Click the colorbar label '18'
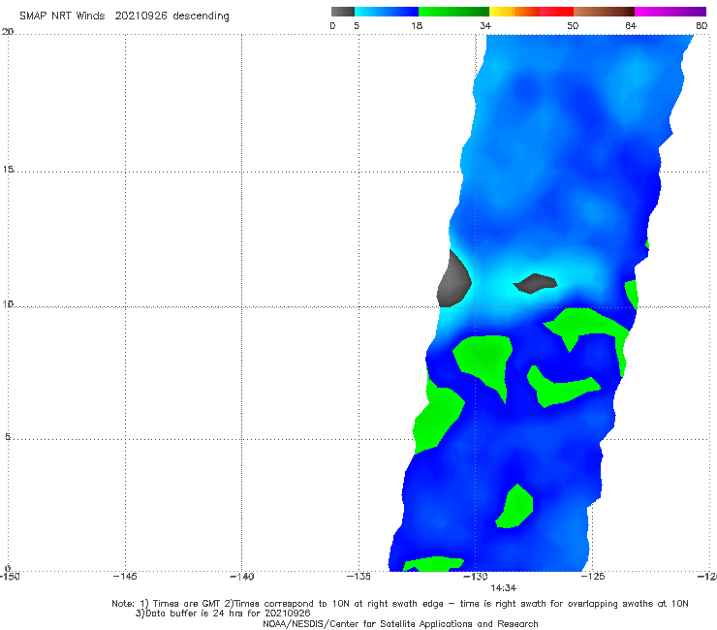Image resolution: width=717 pixels, height=630 pixels. point(417,25)
